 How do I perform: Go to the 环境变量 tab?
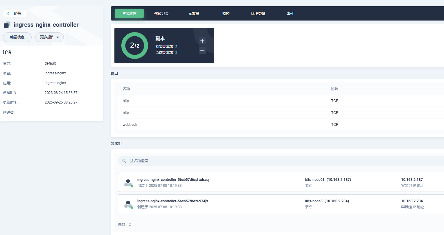[258, 14]
